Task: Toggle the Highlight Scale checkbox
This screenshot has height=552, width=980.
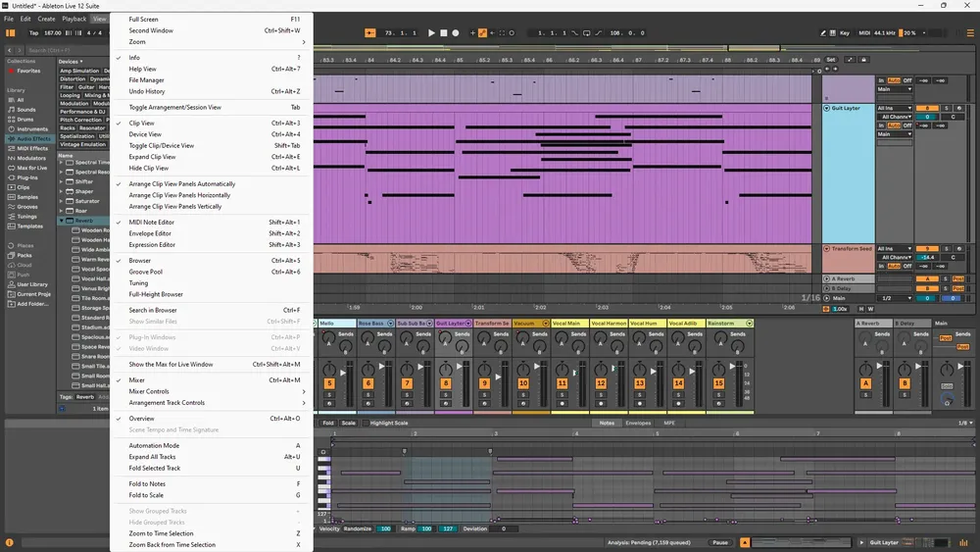Action: pyautogui.click(x=366, y=424)
